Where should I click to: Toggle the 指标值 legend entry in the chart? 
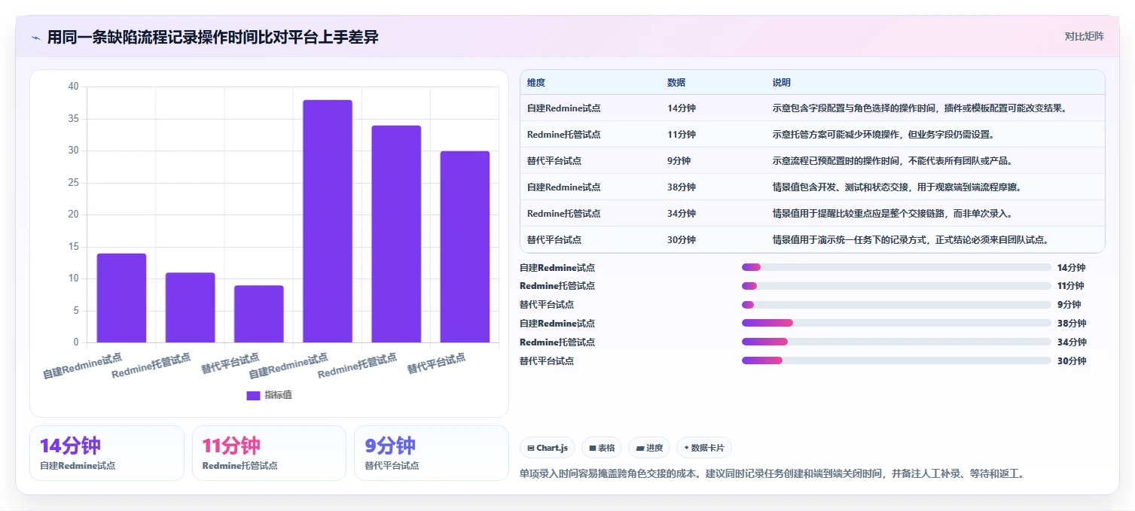pyautogui.click(x=270, y=395)
